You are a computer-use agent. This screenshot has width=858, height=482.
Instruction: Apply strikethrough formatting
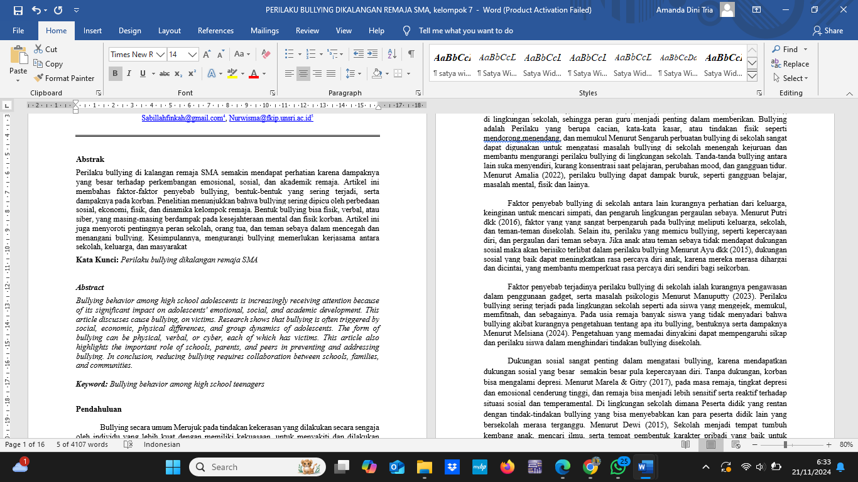pyautogui.click(x=165, y=73)
